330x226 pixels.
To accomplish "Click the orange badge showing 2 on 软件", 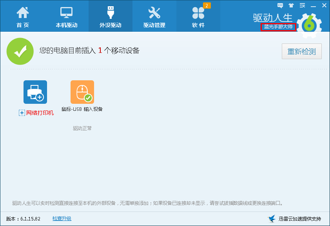I will 207,5.
